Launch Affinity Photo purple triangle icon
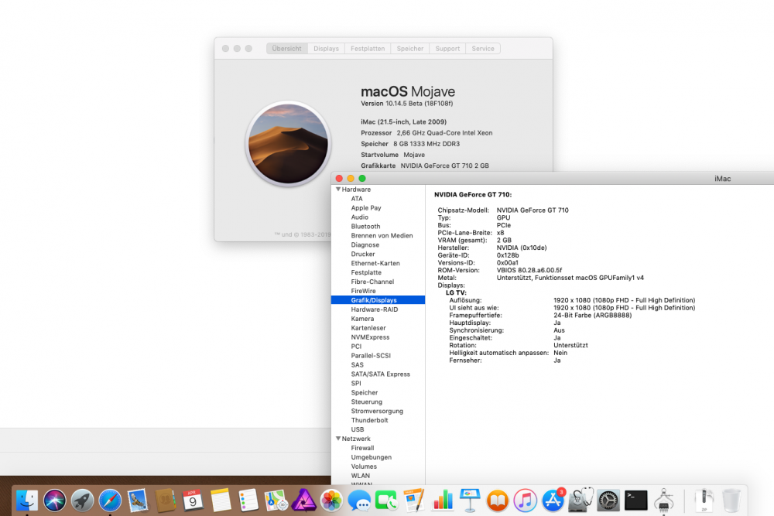 tap(303, 501)
